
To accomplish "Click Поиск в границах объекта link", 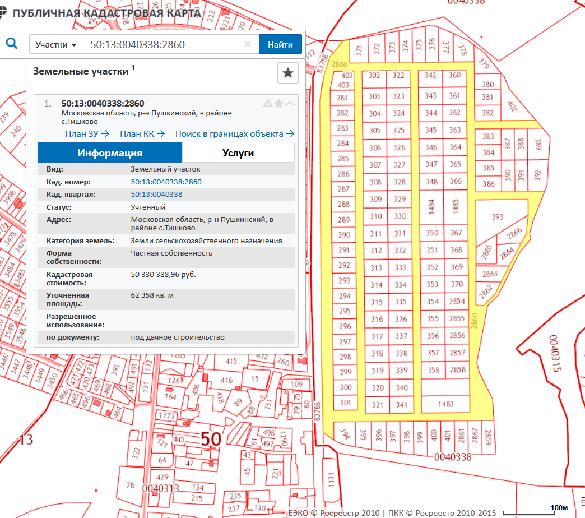I will 235,133.
